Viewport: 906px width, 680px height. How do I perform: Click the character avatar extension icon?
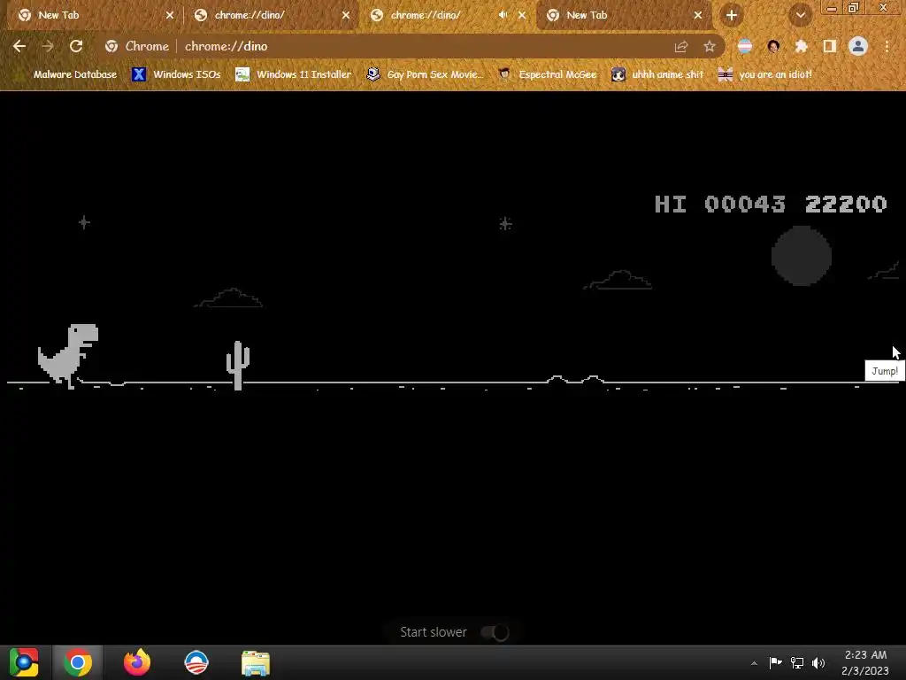pyautogui.click(x=773, y=46)
